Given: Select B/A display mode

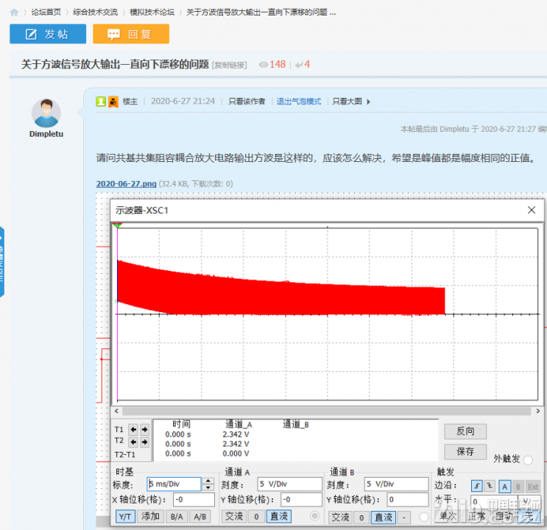Looking at the screenshot, I should [177, 517].
